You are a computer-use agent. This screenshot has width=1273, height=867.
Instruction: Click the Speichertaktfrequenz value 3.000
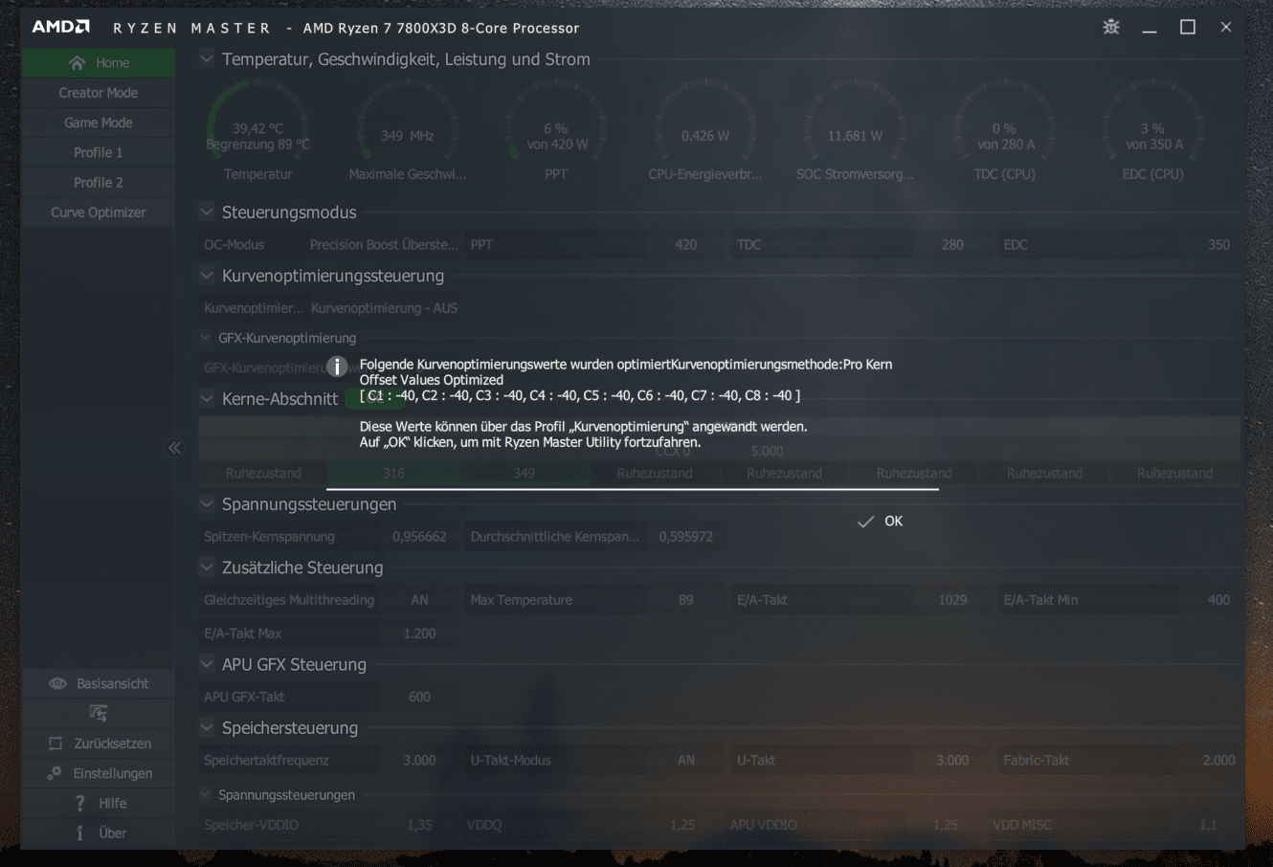[x=419, y=760]
